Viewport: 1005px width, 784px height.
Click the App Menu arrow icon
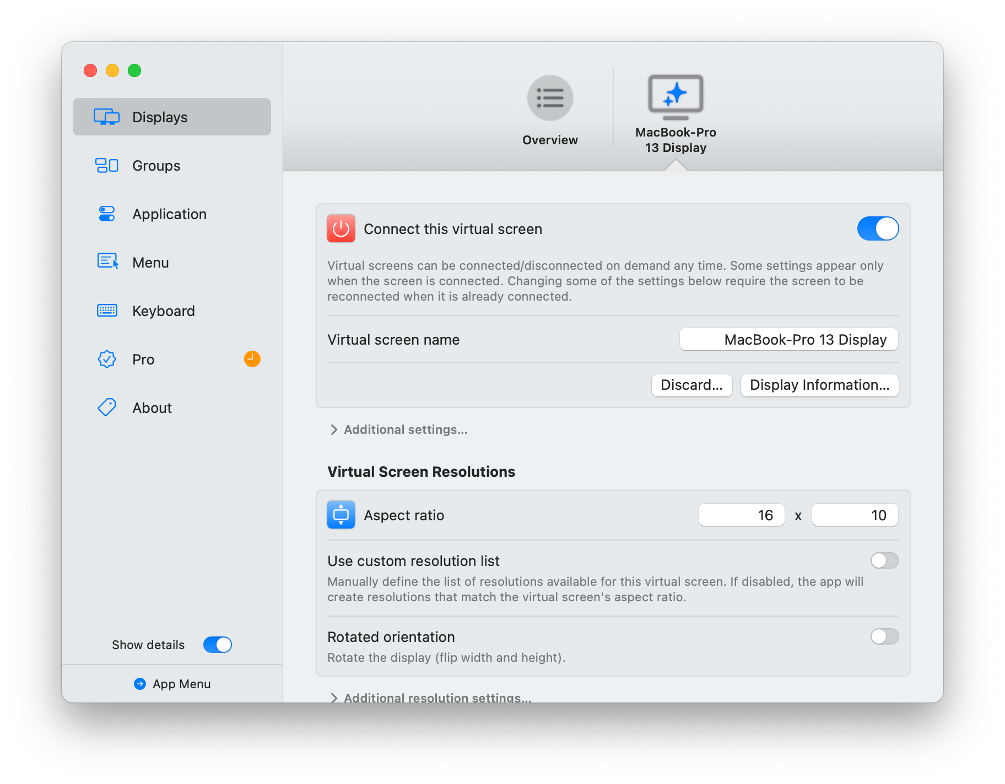click(x=140, y=684)
